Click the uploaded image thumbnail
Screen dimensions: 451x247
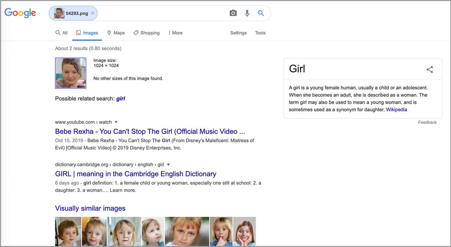(x=71, y=73)
